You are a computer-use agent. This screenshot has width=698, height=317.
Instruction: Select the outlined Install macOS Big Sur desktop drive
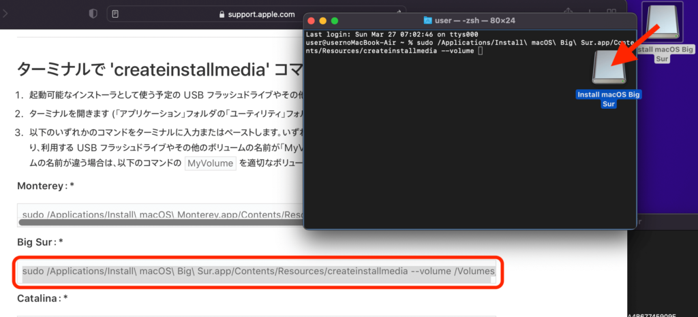pos(663,21)
